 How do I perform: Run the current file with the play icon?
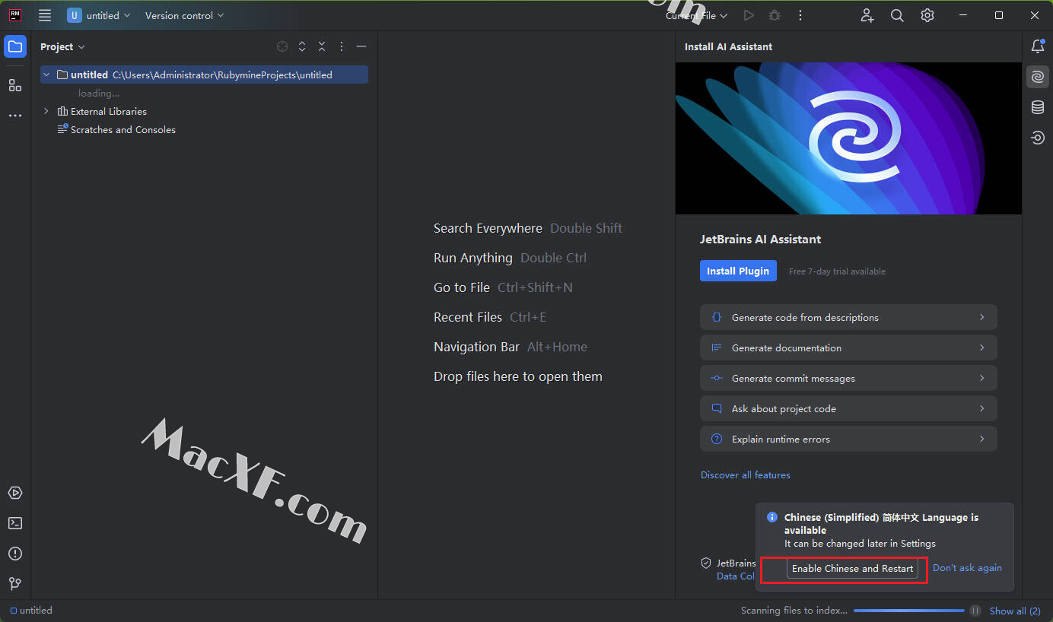[749, 15]
